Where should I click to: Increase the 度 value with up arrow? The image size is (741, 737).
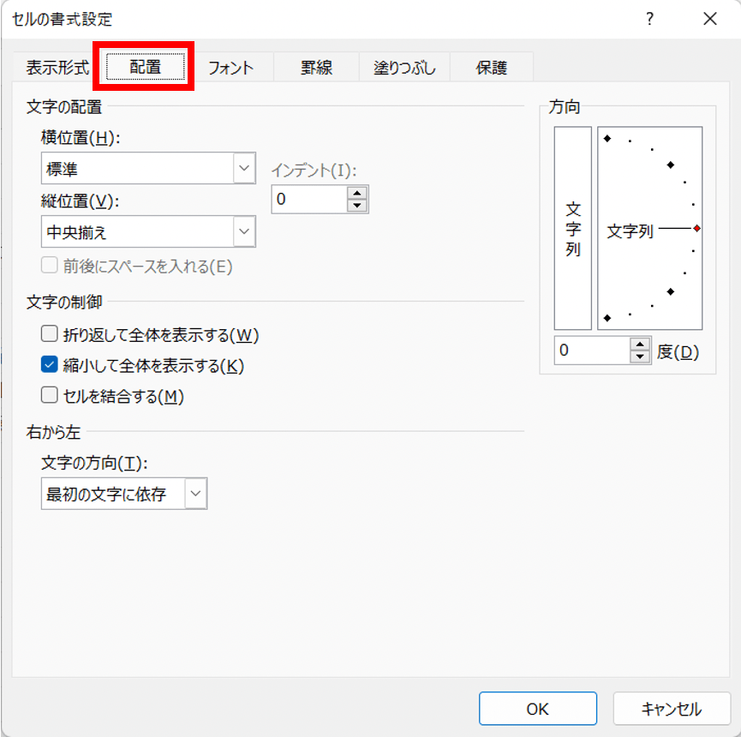pyautogui.click(x=640, y=345)
